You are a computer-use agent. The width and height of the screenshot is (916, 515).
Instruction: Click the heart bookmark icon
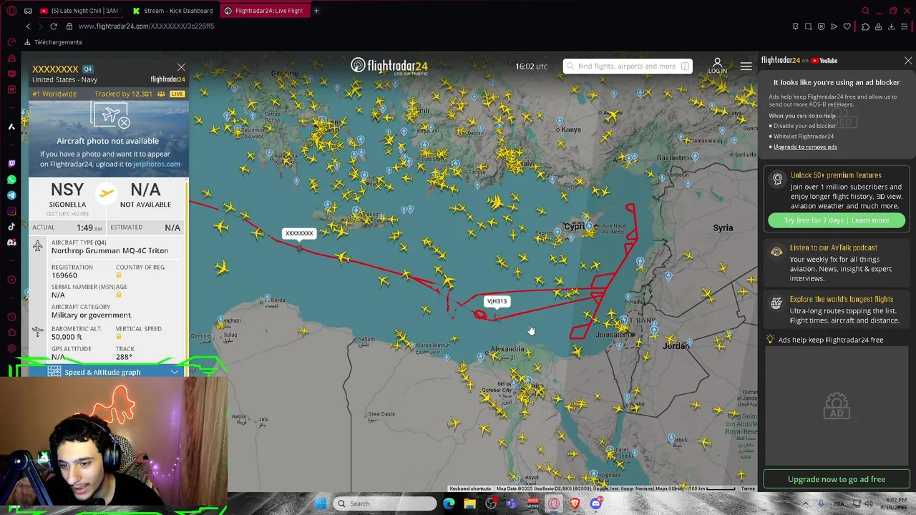pyautogui.click(x=847, y=26)
